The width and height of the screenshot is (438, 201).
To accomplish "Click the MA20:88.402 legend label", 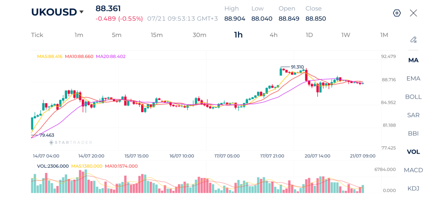I will (111, 56).
